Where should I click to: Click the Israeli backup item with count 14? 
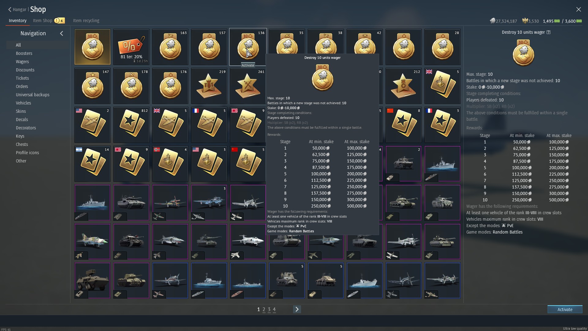pos(92,164)
